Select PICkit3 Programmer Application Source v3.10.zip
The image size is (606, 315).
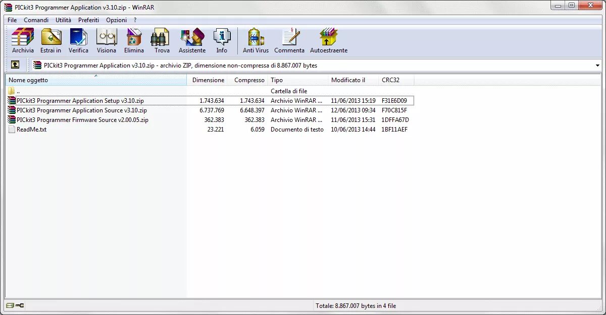pyautogui.click(x=82, y=110)
